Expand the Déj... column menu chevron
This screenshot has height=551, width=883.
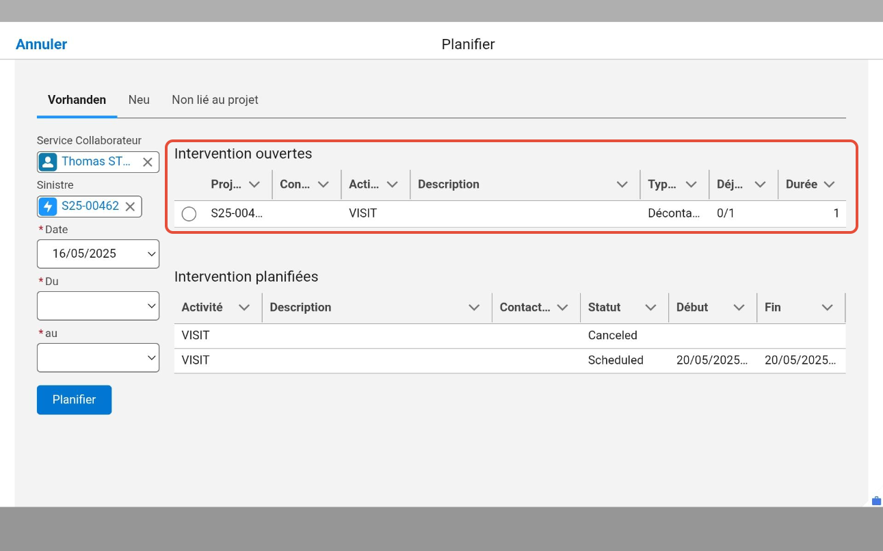click(x=760, y=185)
